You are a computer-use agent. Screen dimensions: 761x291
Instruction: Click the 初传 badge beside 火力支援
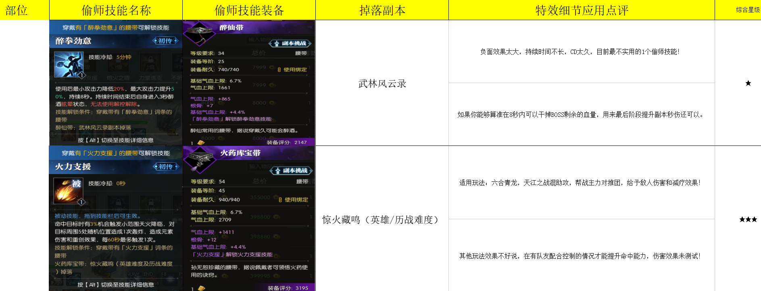(x=166, y=166)
